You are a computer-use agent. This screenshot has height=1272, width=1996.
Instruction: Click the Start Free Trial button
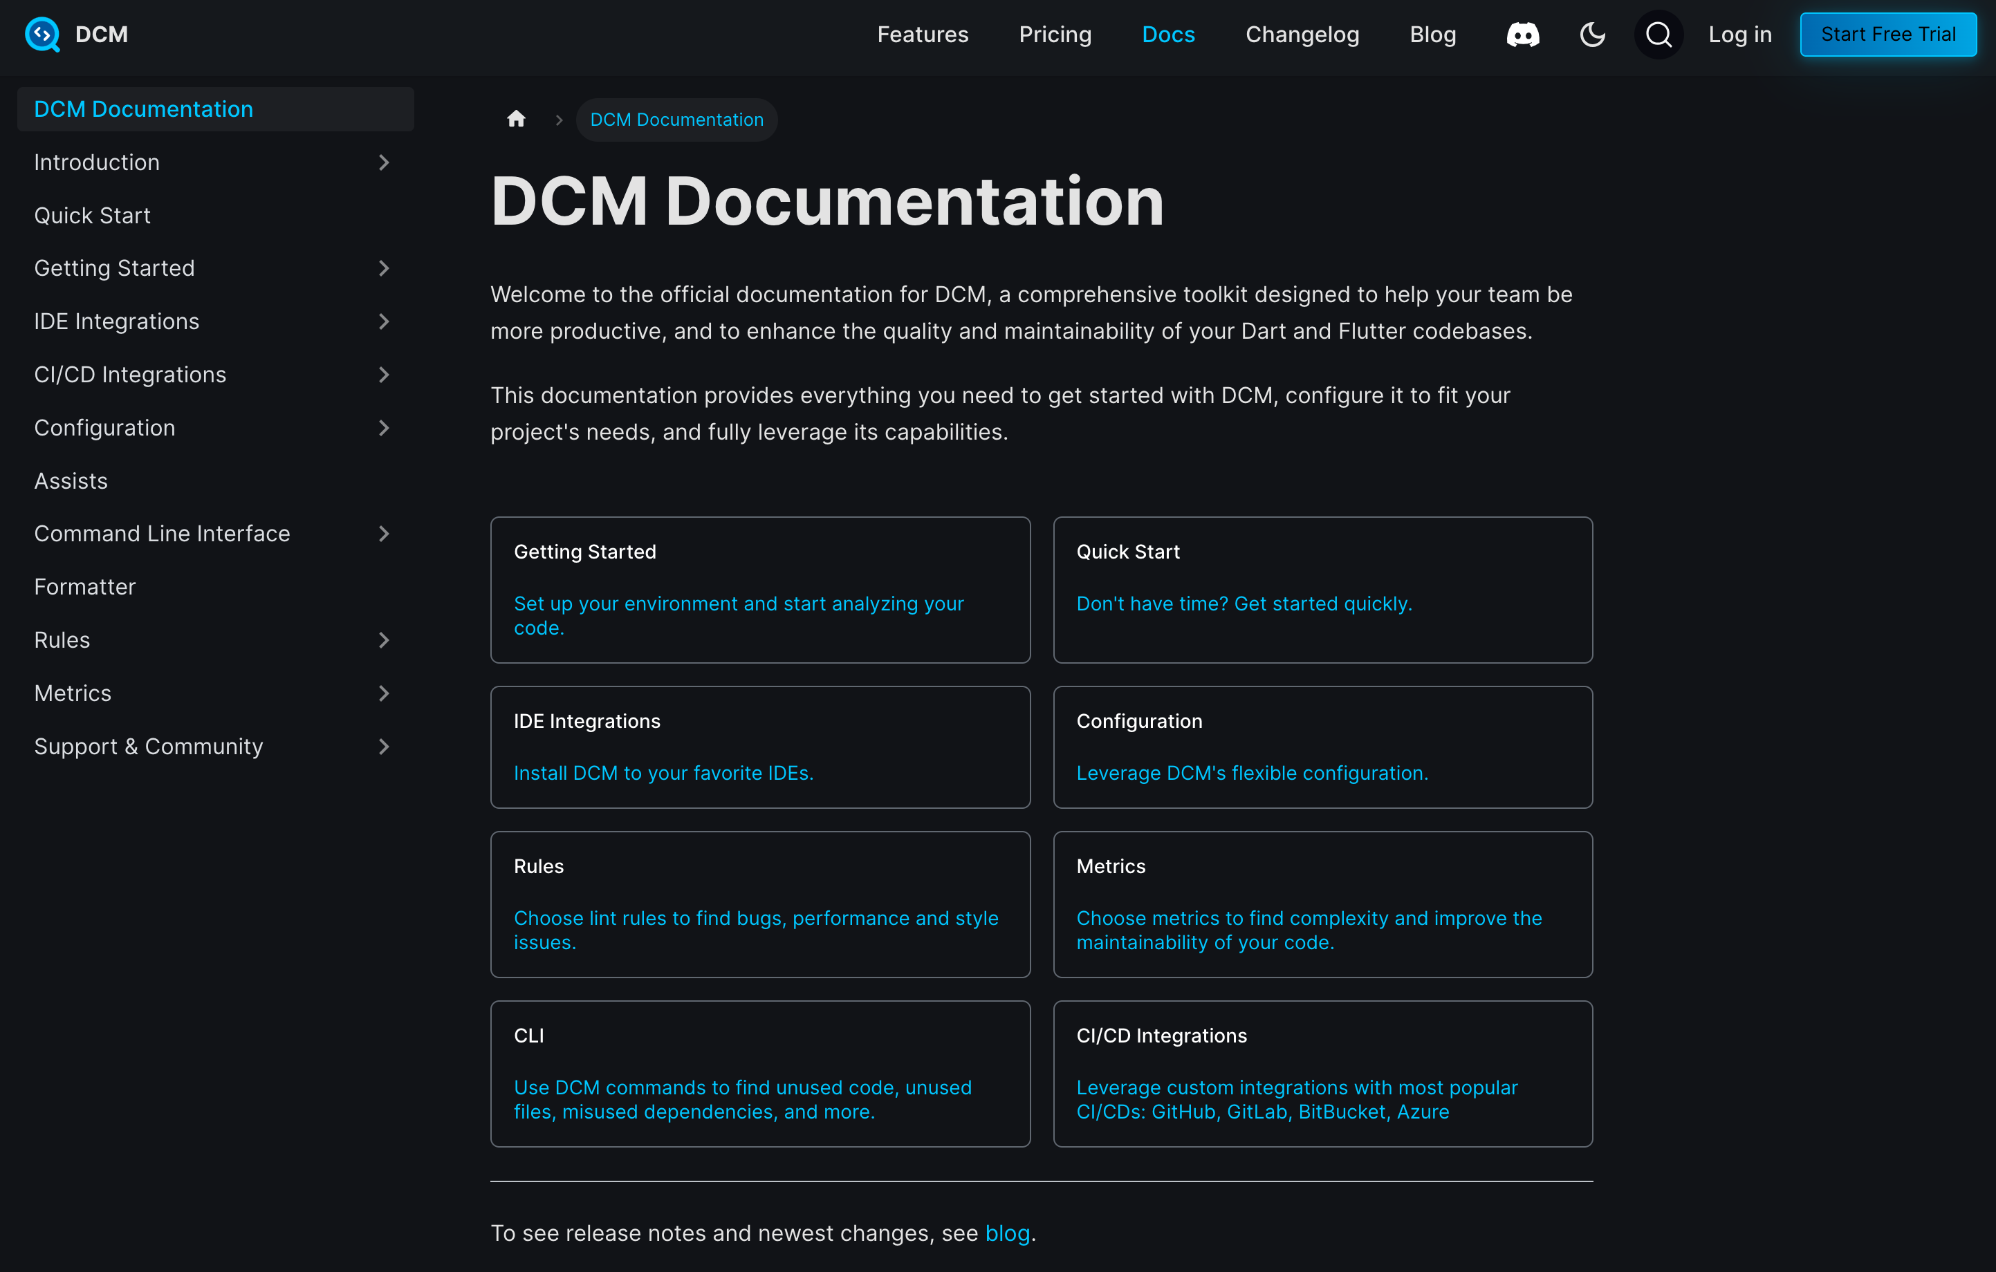[x=1887, y=34]
